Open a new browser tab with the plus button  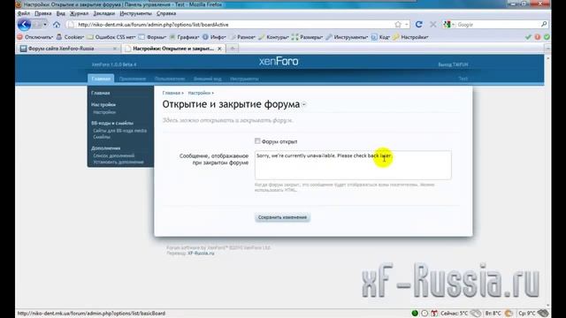[233, 49]
